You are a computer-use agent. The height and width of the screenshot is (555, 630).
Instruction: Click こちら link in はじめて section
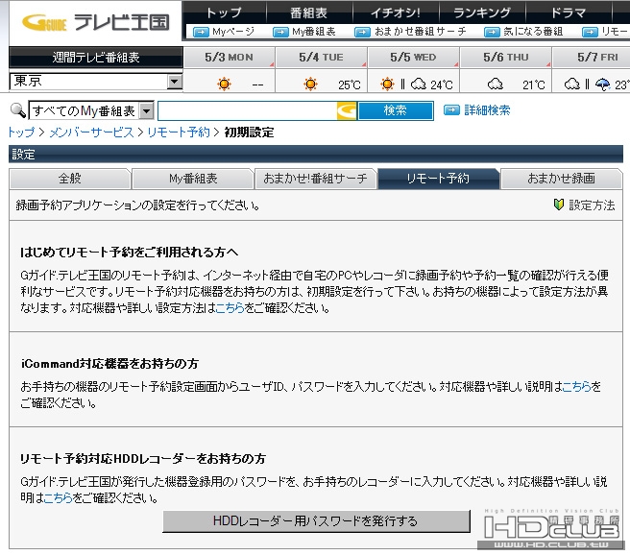pyautogui.click(x=230, y=308)
